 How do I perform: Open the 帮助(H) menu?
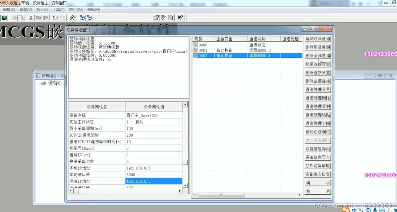[x=94, y=10]
